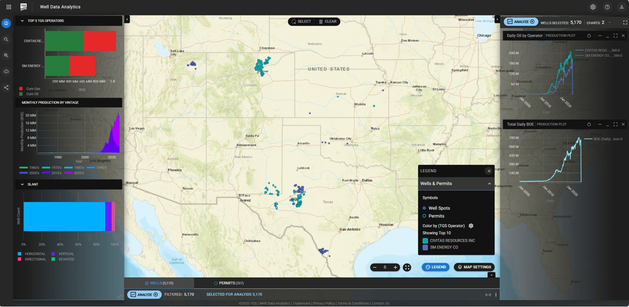Toggle the Legend button on the map
Image resolution: width=629 pixels, height=307 pixels.
(x=436, y=267)
